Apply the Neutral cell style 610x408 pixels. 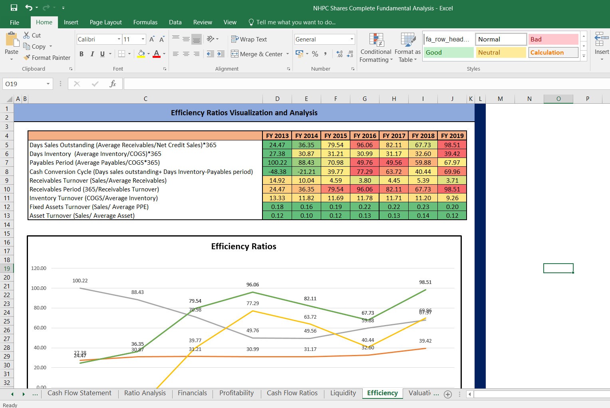(x=501, y=52)
